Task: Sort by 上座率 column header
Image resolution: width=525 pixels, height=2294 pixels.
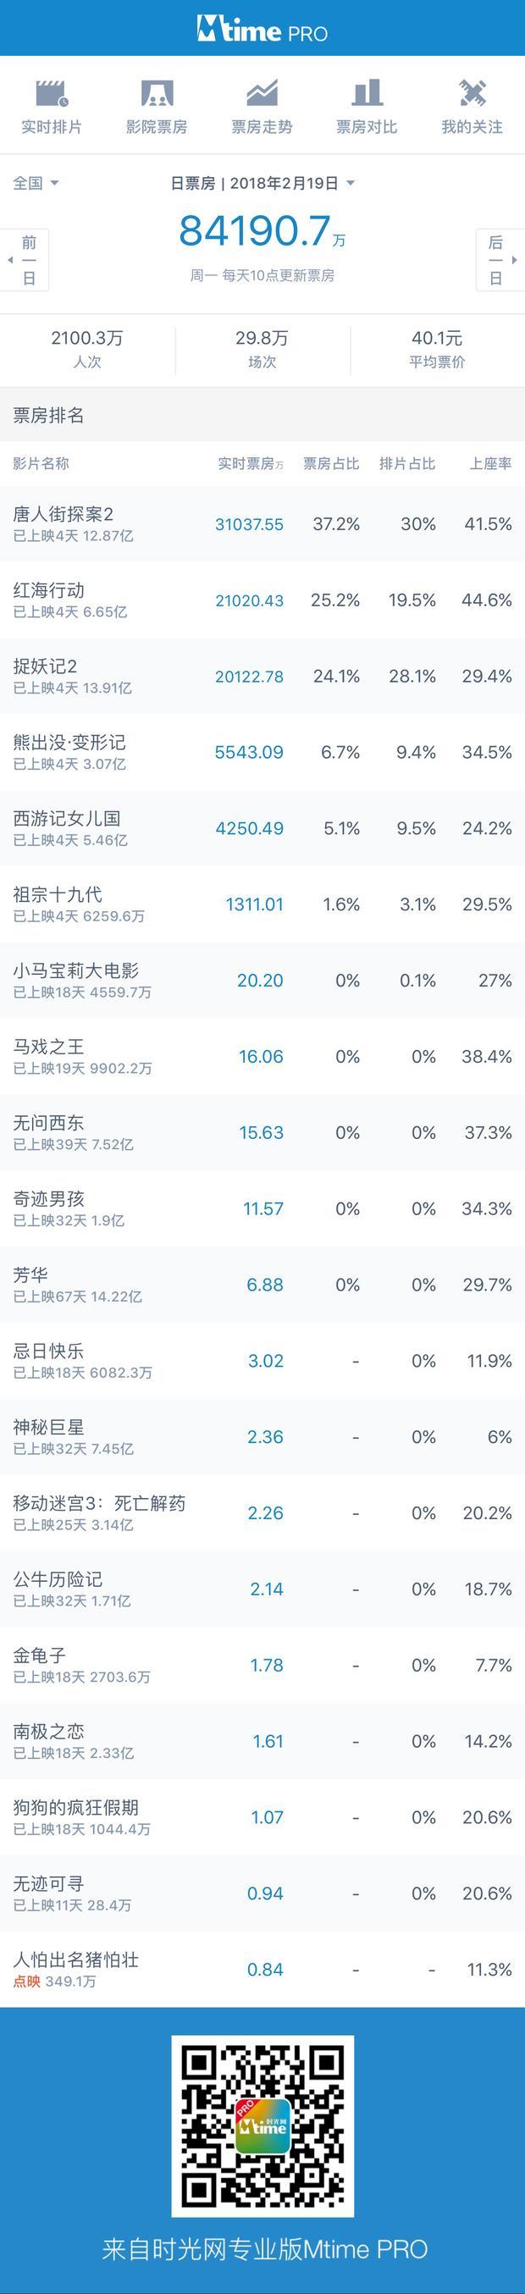Action: pyautogui.click(x=490, y=463)
